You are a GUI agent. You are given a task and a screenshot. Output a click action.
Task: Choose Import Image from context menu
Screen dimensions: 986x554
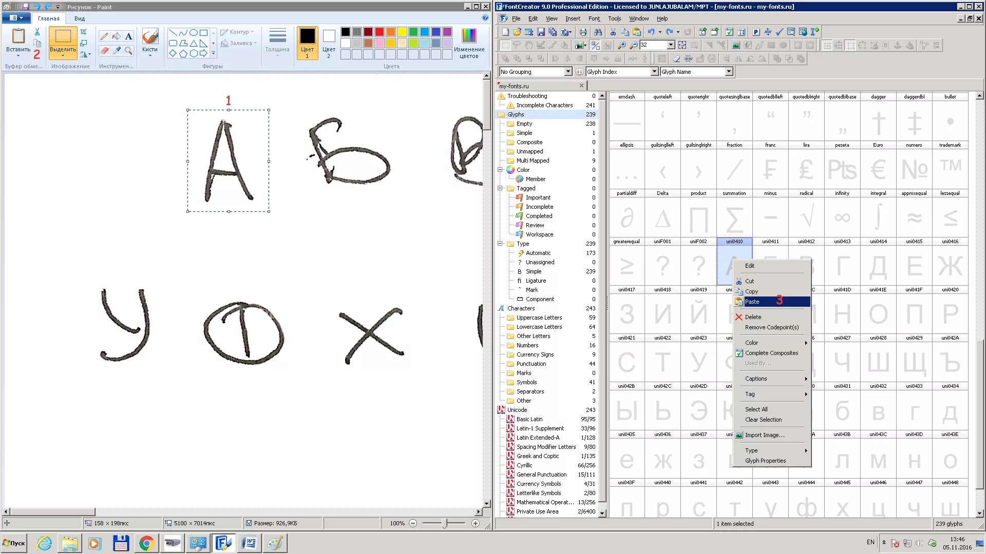tap(771, 435)
